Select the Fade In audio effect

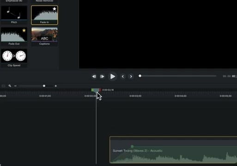tap(44, 15)
